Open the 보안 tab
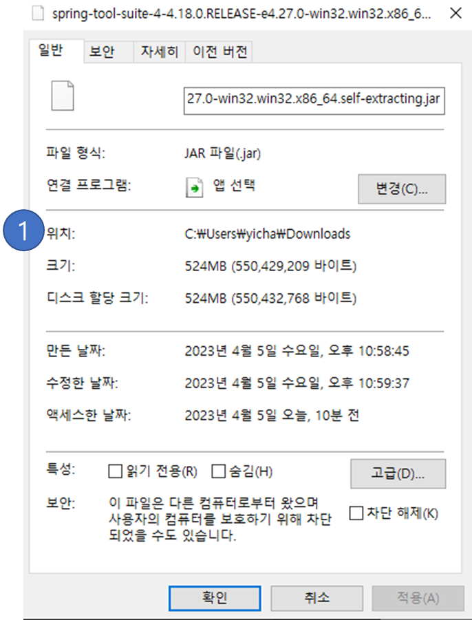This screenshot has height=620, width=472. coord(108,52)
